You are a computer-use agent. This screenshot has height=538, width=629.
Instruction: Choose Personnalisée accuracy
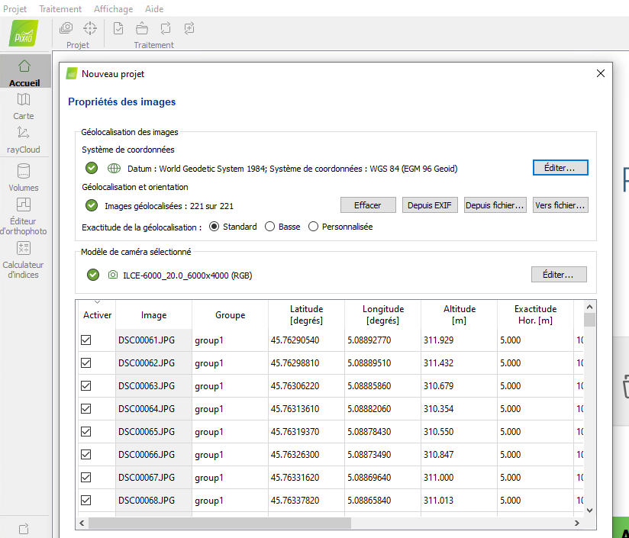click(313, 227)
